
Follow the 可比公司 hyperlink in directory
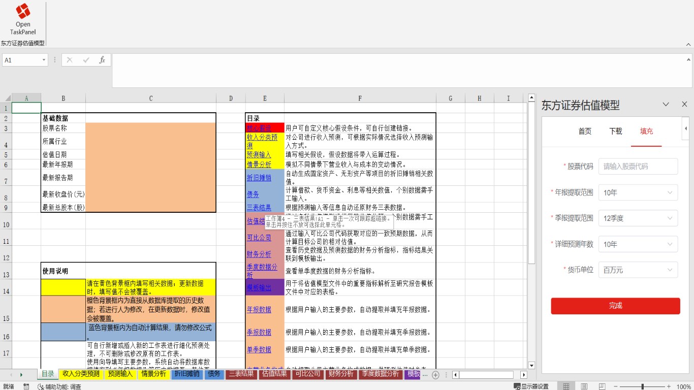point(259,237)
